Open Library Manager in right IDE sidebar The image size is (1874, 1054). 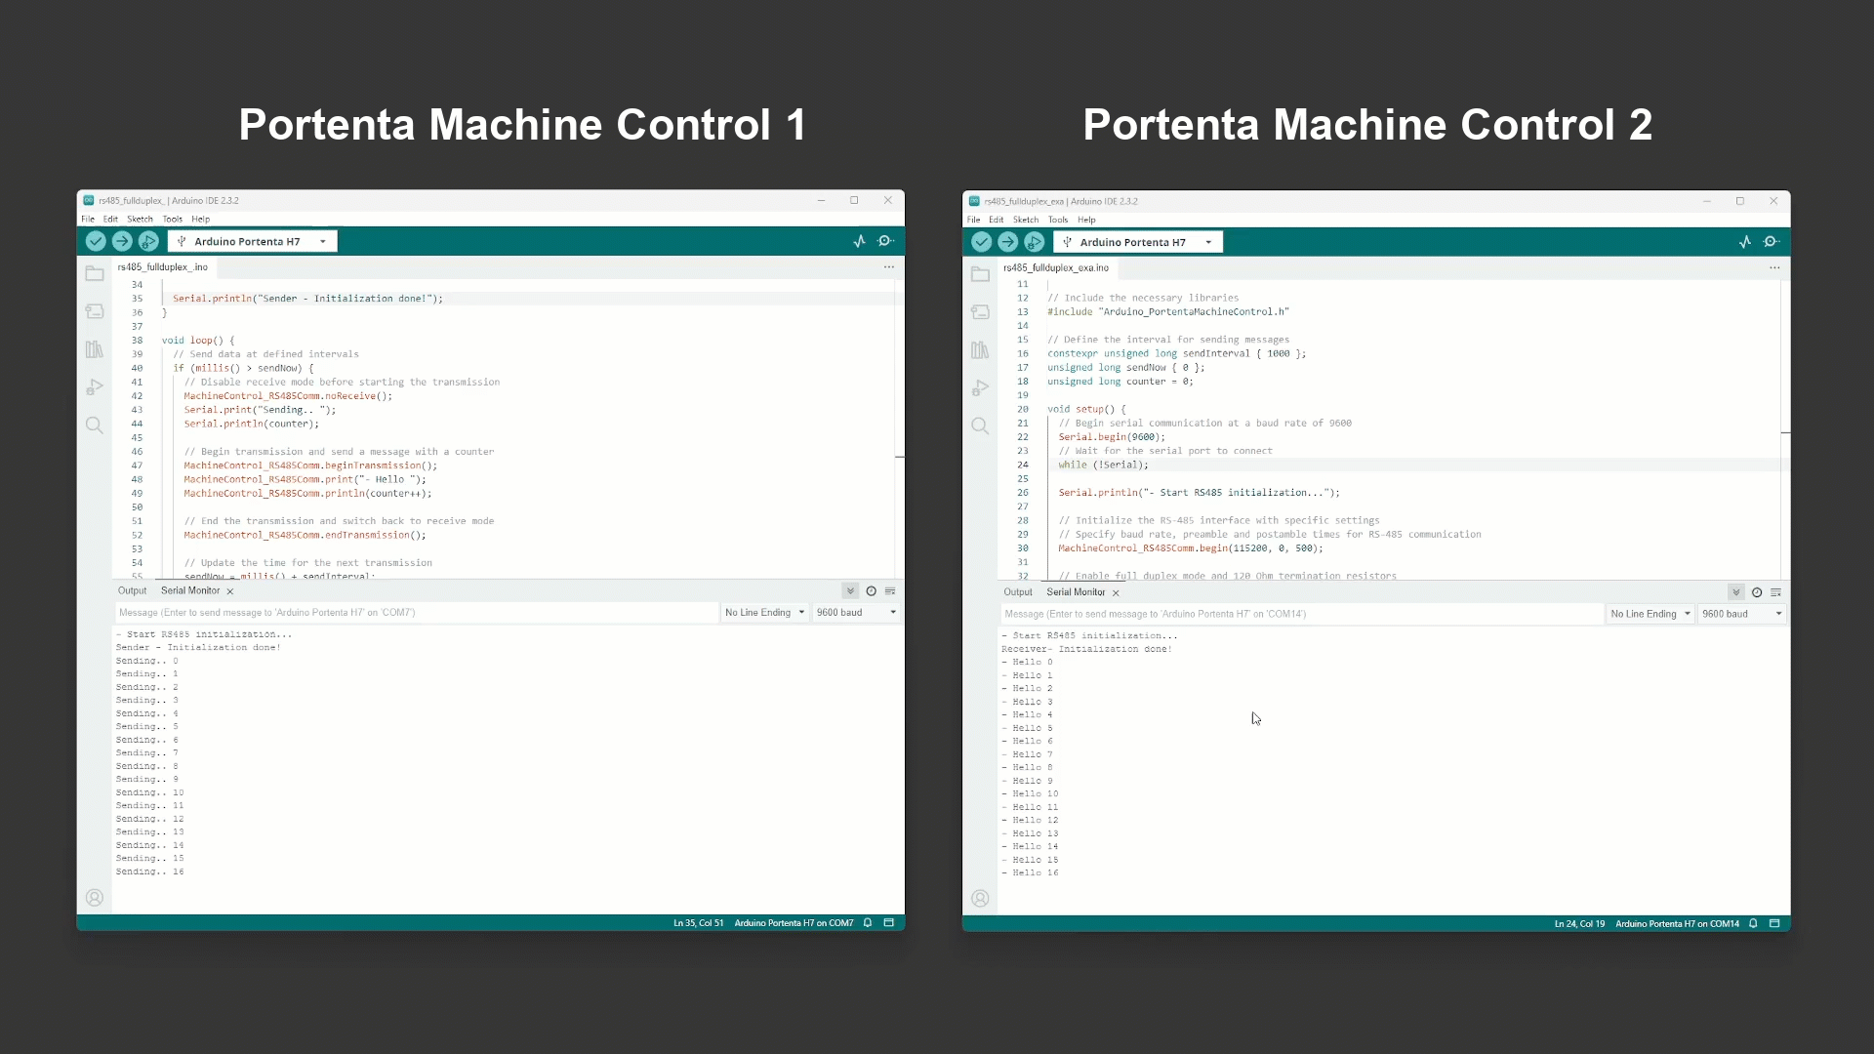coord(980,350)
